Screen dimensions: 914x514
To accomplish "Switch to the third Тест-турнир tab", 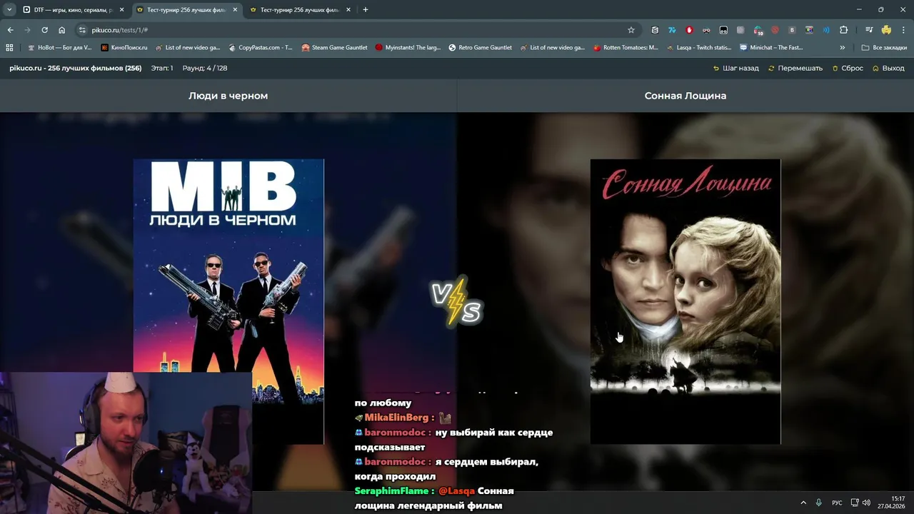I will point(301,10).
